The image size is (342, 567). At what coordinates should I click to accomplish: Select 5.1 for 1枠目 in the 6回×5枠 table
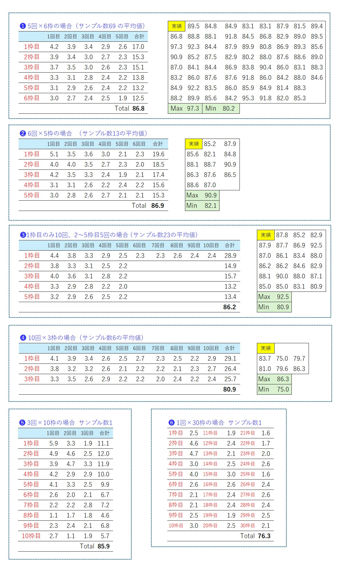click(54, 154)
